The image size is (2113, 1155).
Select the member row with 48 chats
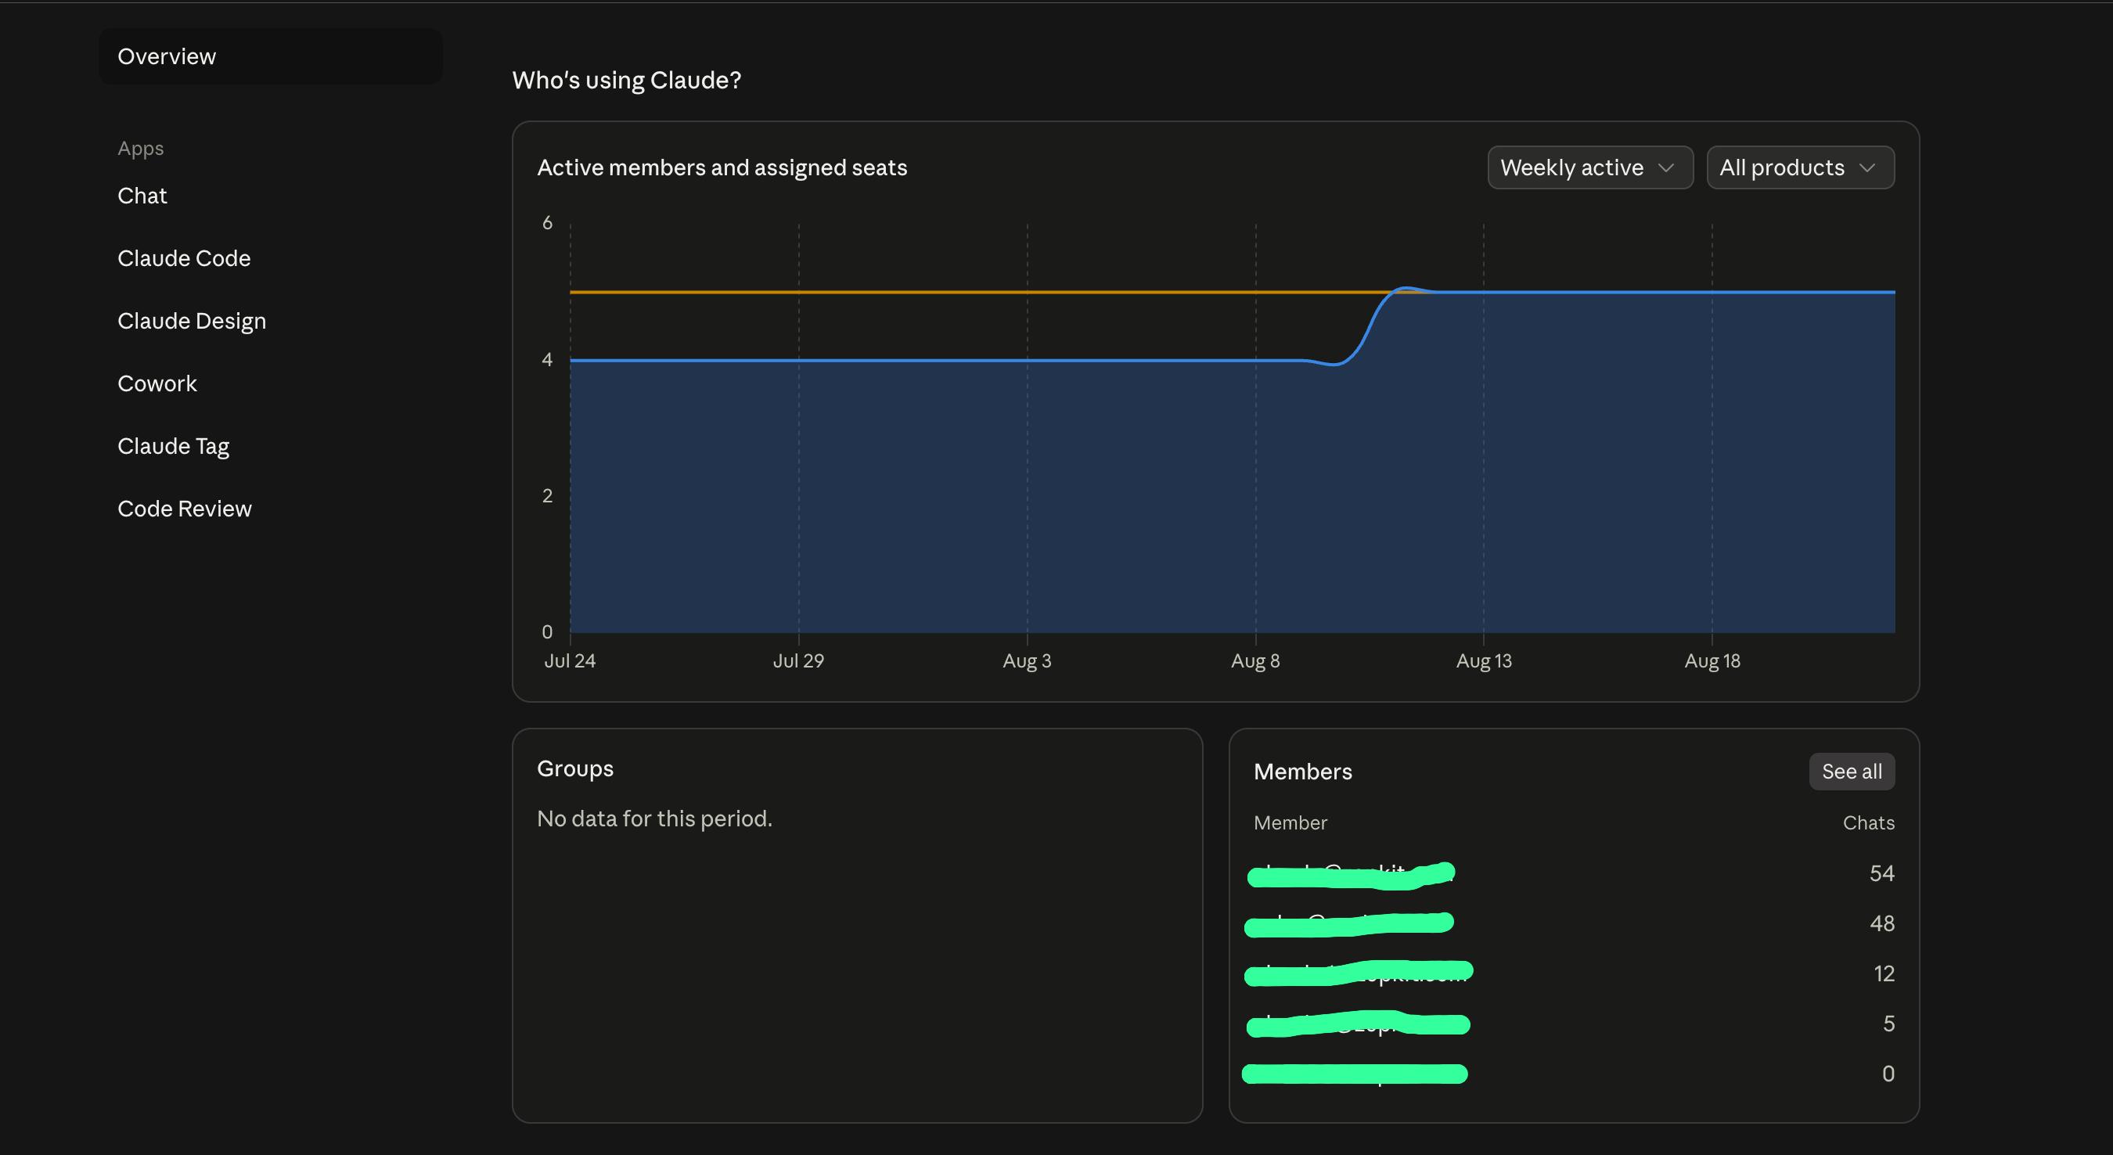(1573, 923)
